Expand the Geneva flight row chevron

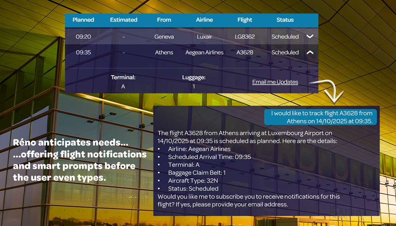click(x=310, y=36)
